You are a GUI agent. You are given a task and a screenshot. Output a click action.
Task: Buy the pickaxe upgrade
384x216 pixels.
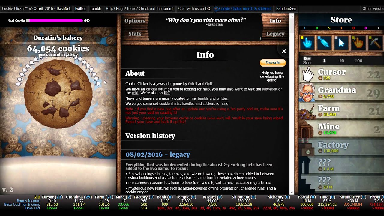(x=375, y=43)
